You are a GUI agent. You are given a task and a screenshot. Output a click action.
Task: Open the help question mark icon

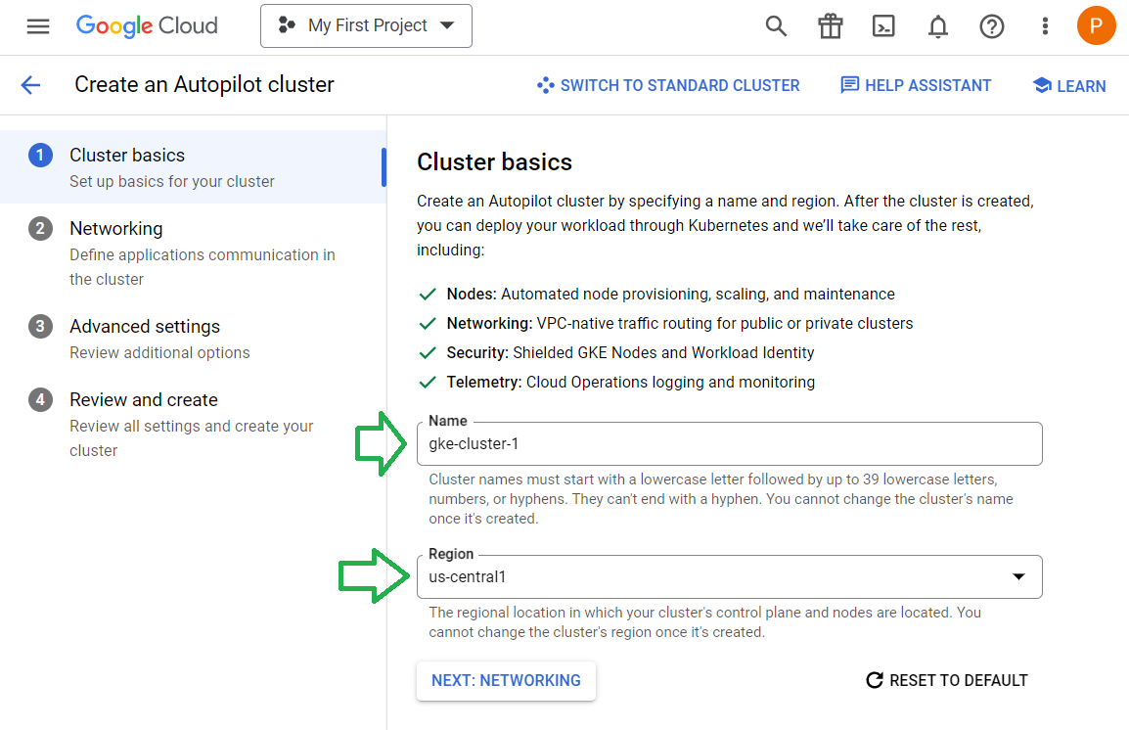pos(991,26)
